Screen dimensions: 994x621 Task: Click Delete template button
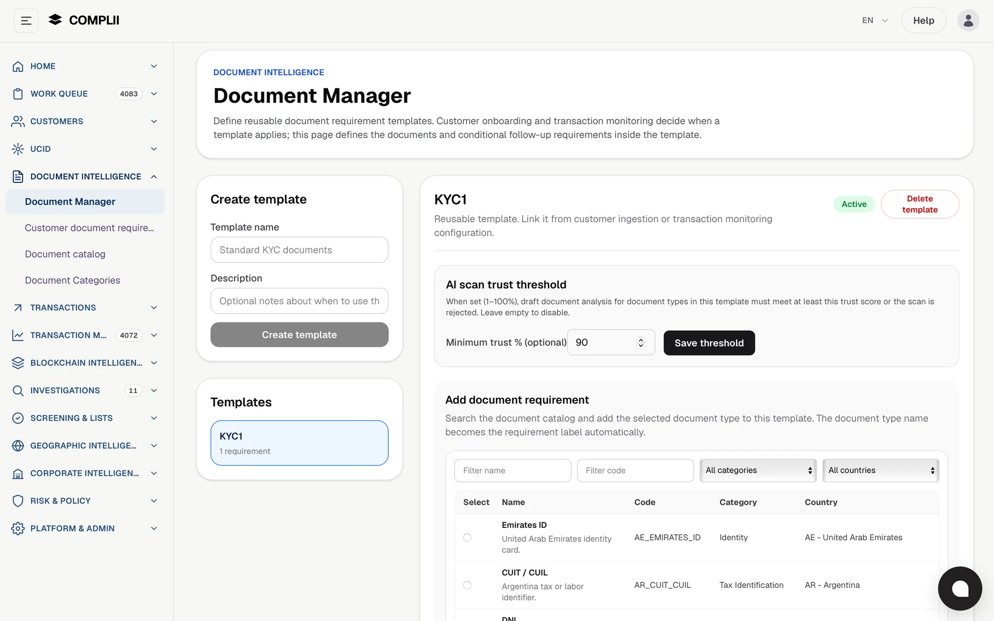(920, 204)
